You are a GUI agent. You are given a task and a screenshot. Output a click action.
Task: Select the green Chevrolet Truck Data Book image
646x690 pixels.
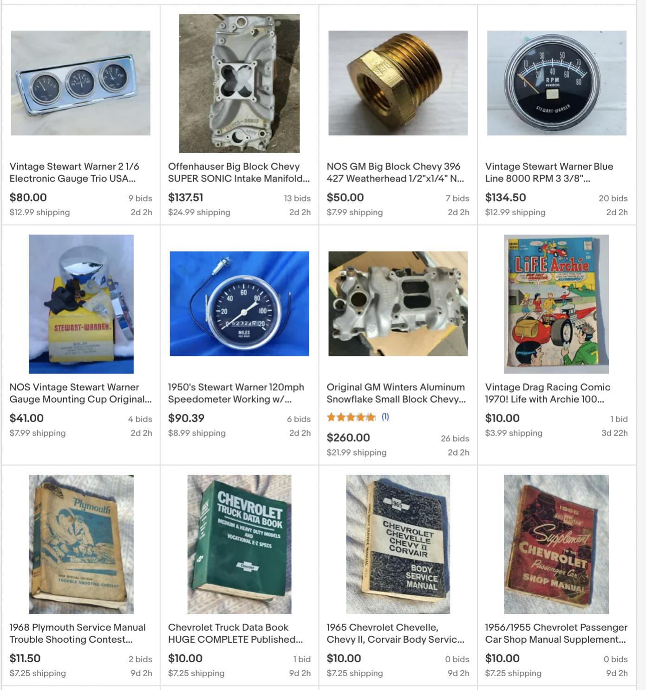point(239,544)
